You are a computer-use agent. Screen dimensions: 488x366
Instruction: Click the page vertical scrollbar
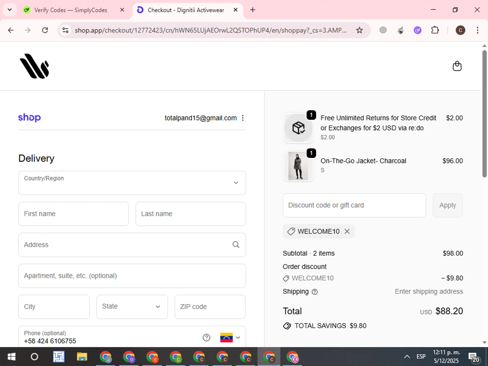[484, 114]
